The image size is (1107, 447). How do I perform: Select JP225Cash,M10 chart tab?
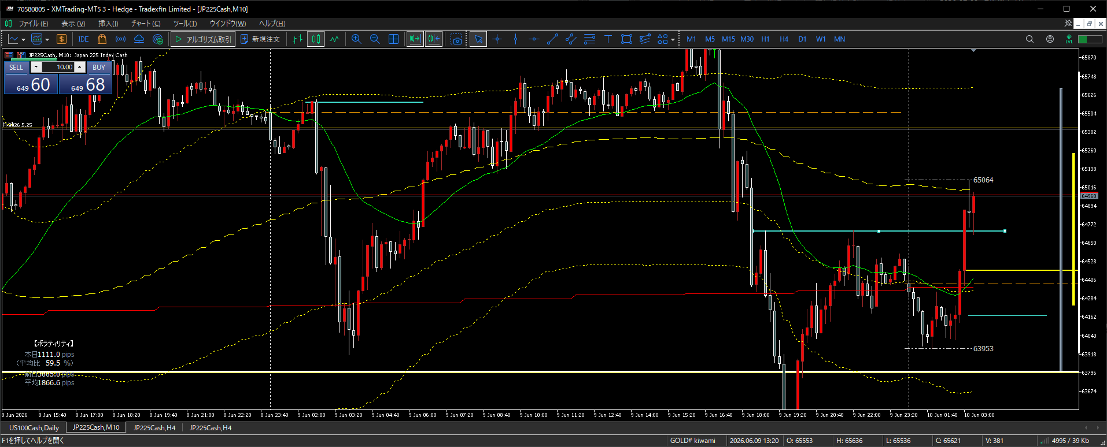click(96, 427)
